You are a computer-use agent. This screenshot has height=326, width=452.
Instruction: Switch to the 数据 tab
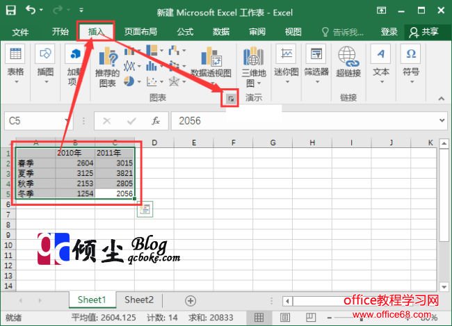[x=221, y=31]
